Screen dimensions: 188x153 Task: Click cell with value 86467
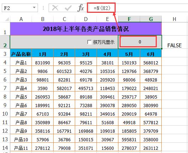(64, 121)
